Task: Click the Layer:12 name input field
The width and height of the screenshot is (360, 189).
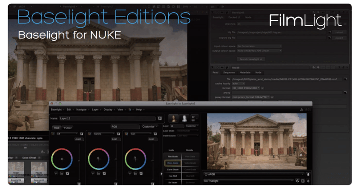Action: tap(108, 118)
